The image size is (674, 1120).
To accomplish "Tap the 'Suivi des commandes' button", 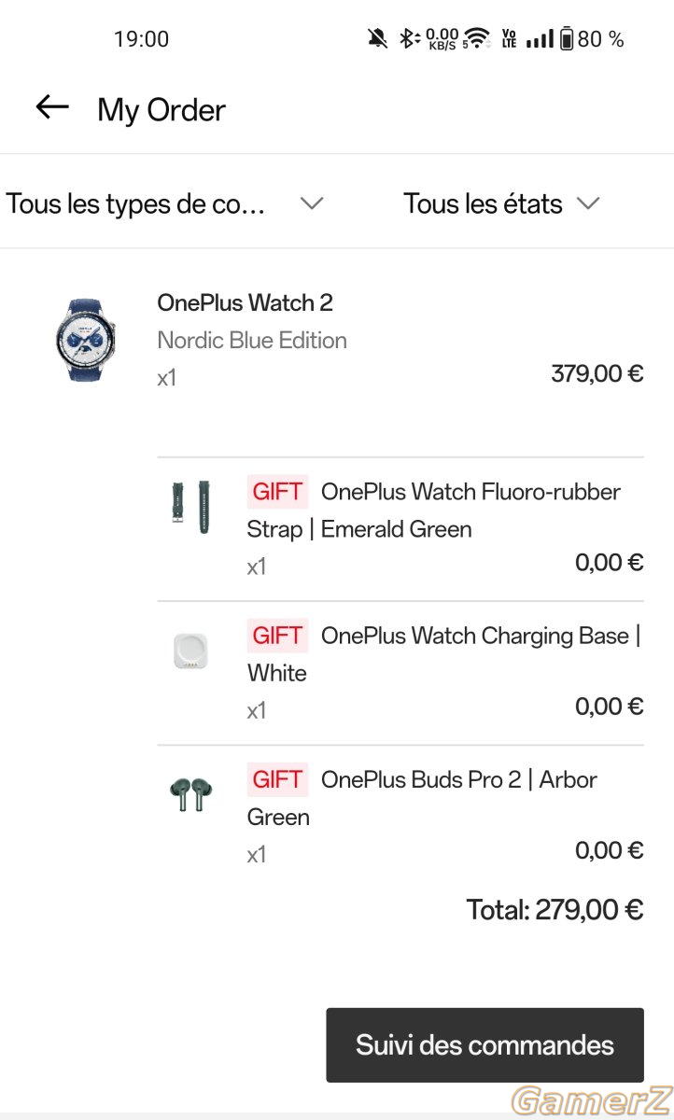I will tap(484, 1045).
